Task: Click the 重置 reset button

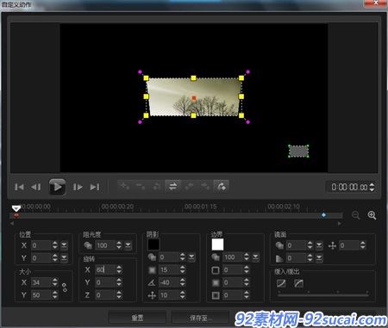Action: pos(137,318)
